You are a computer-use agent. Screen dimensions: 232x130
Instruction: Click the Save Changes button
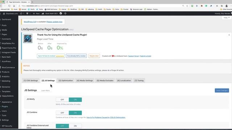click(x=222, y=90)
